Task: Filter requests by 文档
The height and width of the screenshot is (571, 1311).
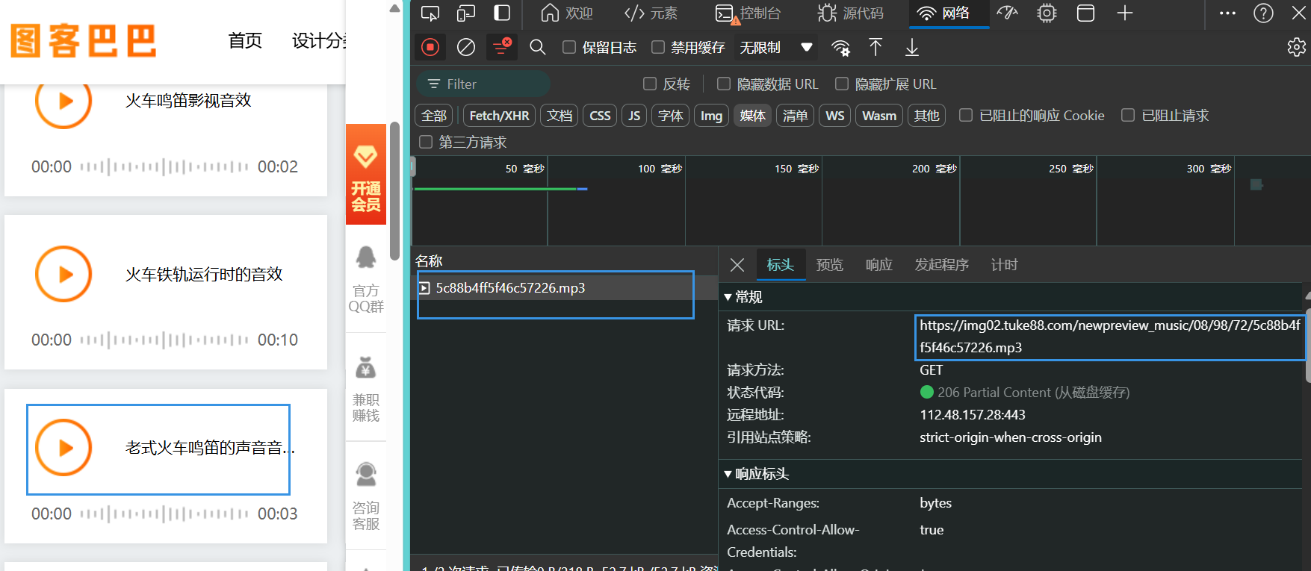Action: (x=560, y=116)
